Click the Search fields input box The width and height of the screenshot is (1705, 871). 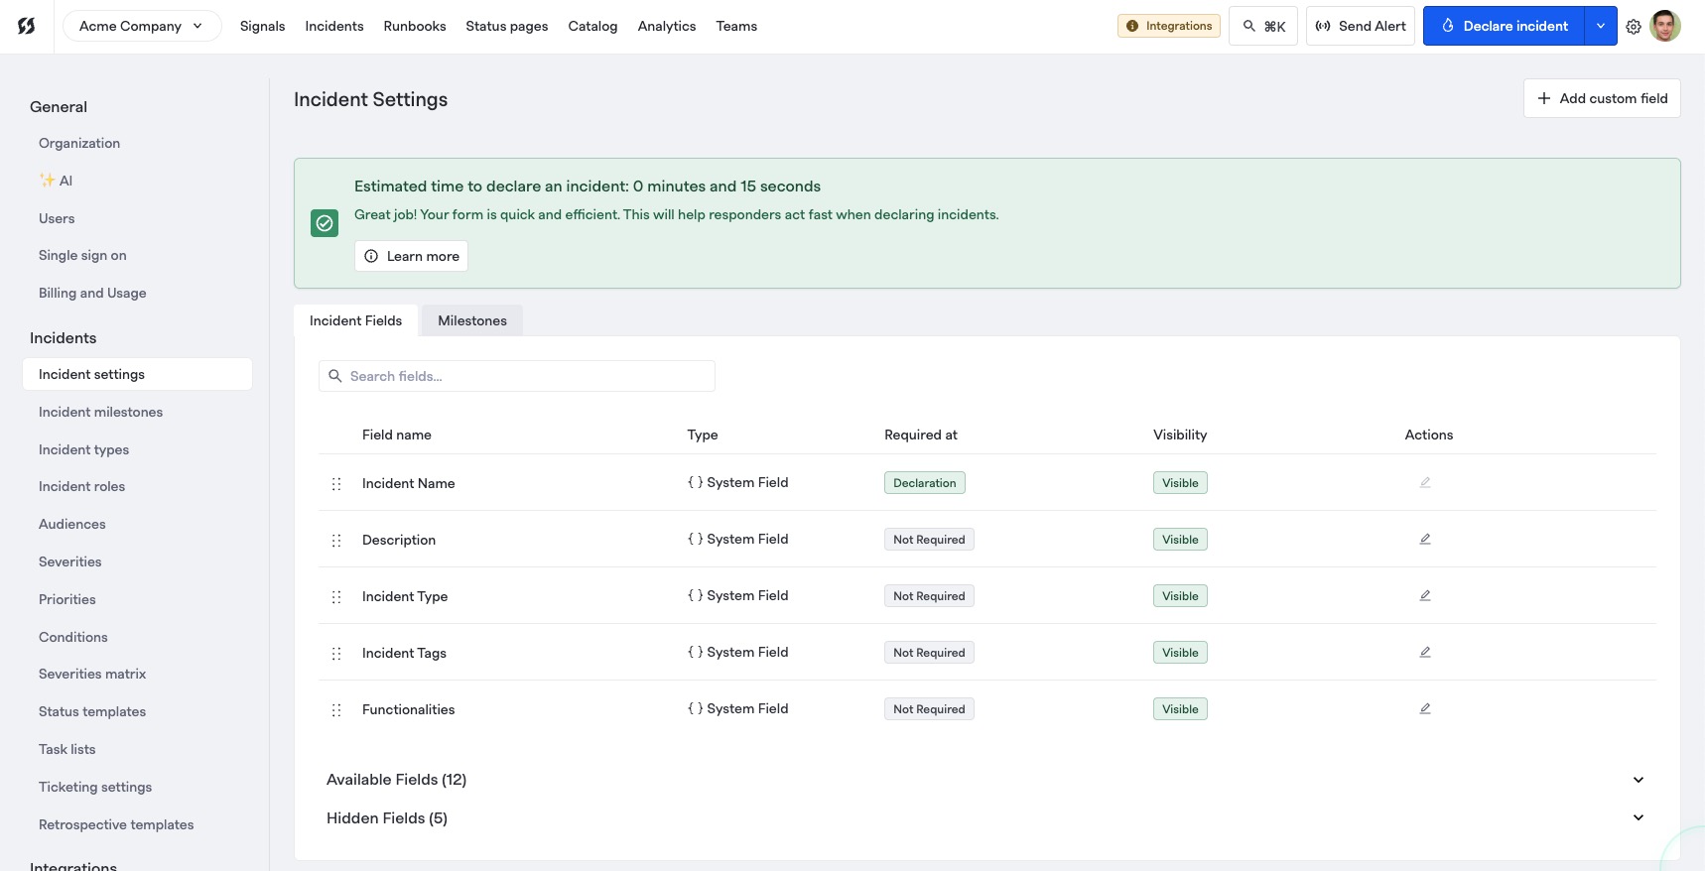[517, 376]
